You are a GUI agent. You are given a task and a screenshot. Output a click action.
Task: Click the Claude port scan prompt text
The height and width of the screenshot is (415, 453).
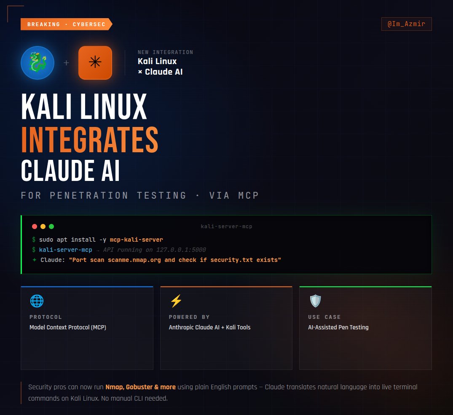(x=175, y=260)
